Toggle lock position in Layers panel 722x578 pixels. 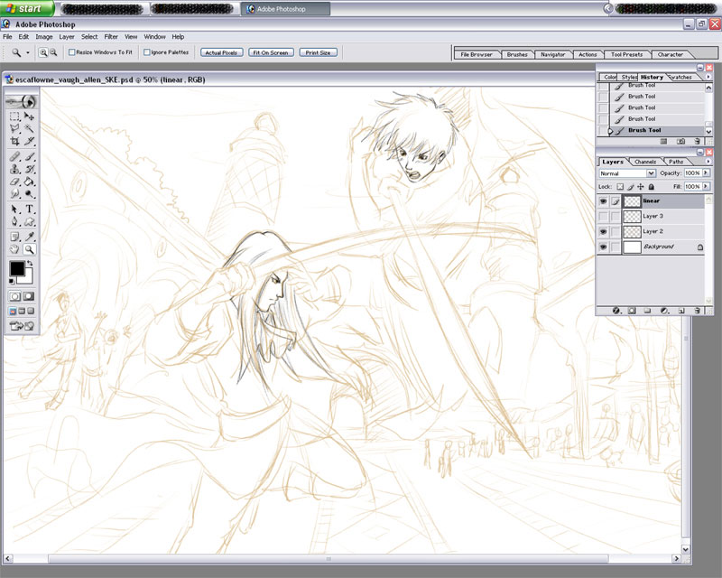641,187
